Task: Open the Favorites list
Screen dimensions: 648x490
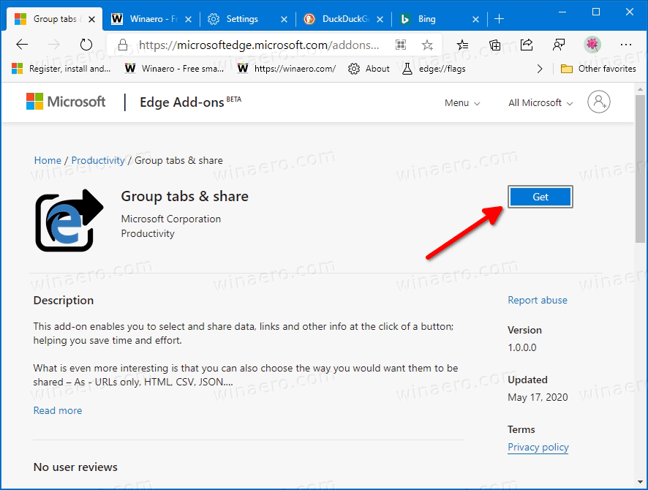Action: [x=462, y=45]
